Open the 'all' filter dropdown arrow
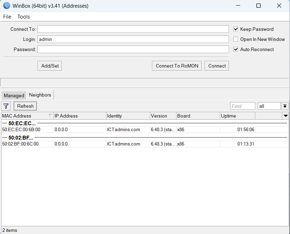This screenshot has height=234, width=290. 285,106
